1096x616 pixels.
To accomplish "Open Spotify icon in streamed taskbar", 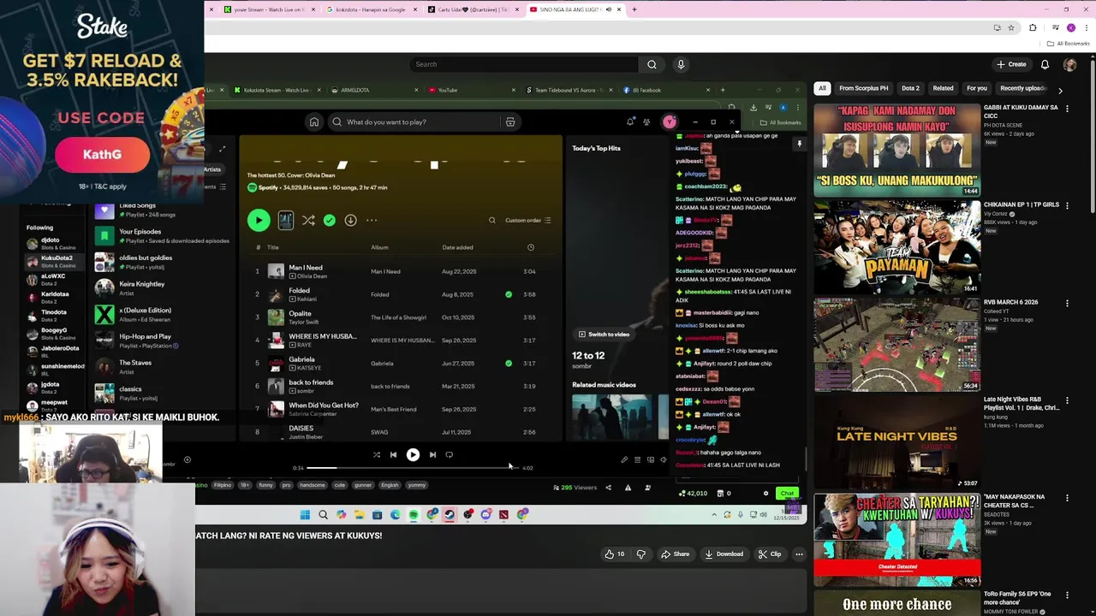I will pyautogui.click(x=414, y=515).
